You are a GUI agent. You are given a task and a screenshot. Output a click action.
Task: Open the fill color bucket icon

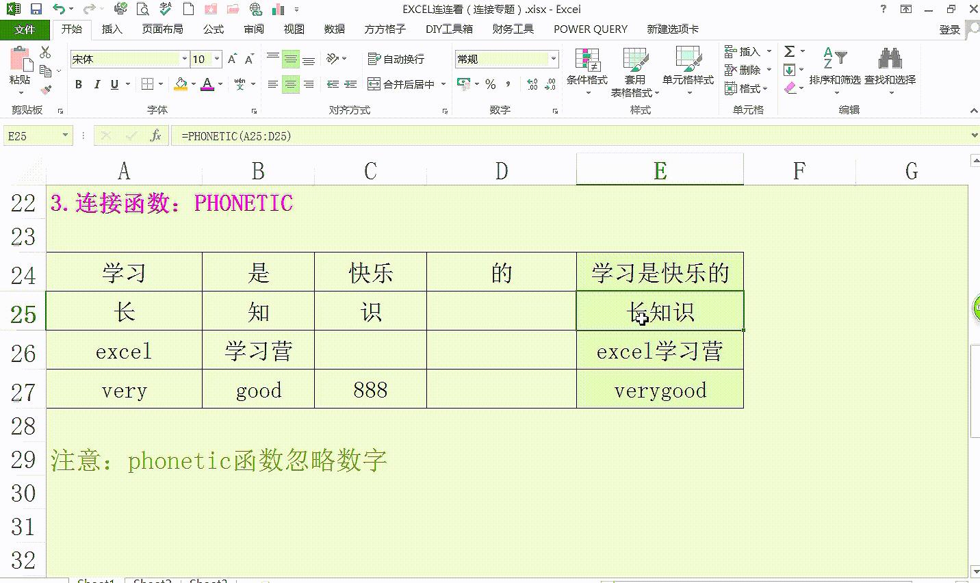181,84
